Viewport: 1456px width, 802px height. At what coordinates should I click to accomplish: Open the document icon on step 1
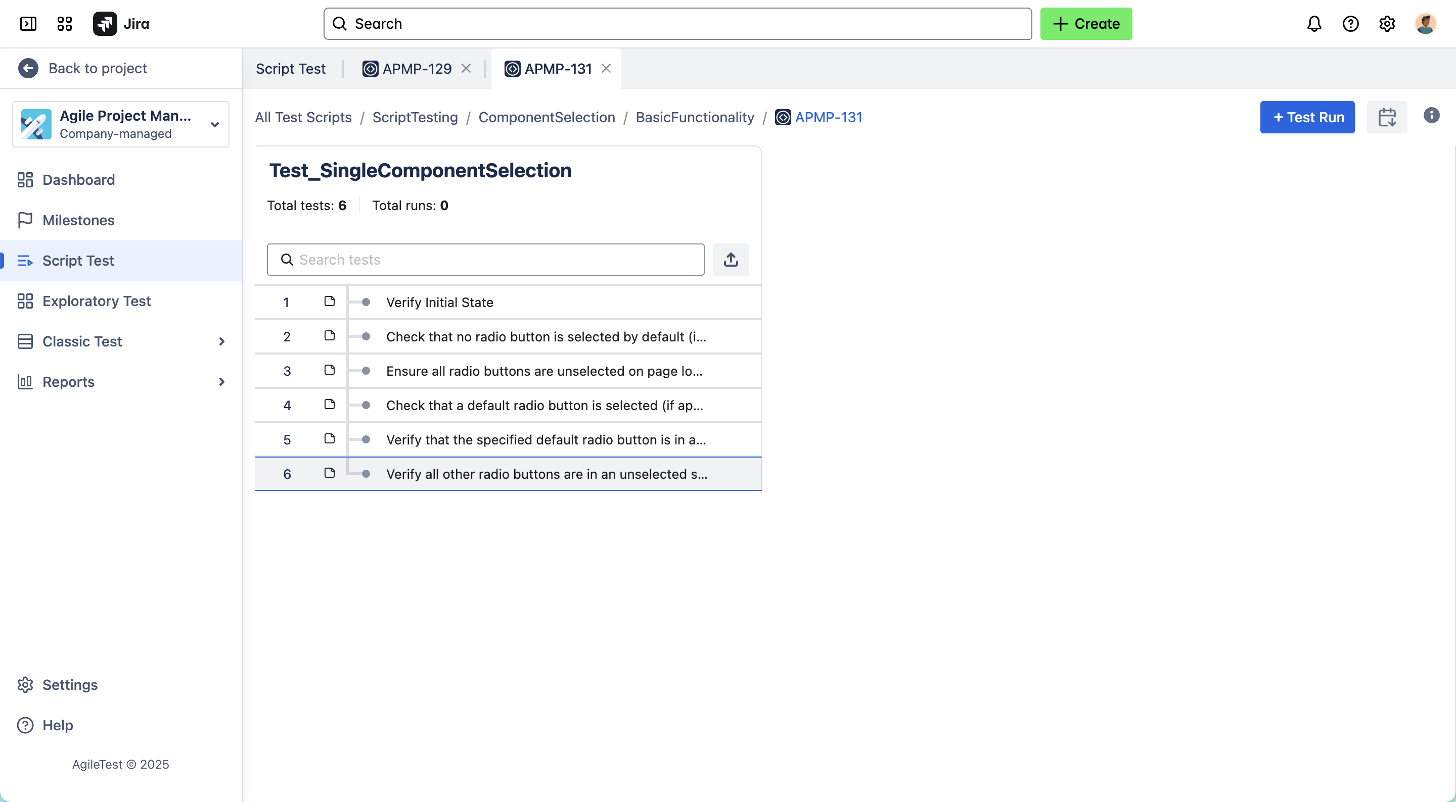click(x=330, y=302)
